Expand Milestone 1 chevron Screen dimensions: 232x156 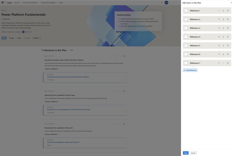[x=186, y=11]
